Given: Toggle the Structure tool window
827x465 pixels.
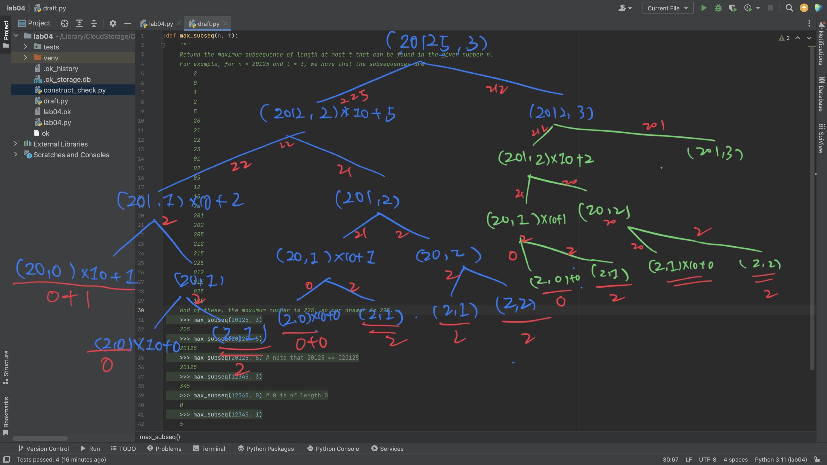Looking at the screenshot, I should 6,367.
